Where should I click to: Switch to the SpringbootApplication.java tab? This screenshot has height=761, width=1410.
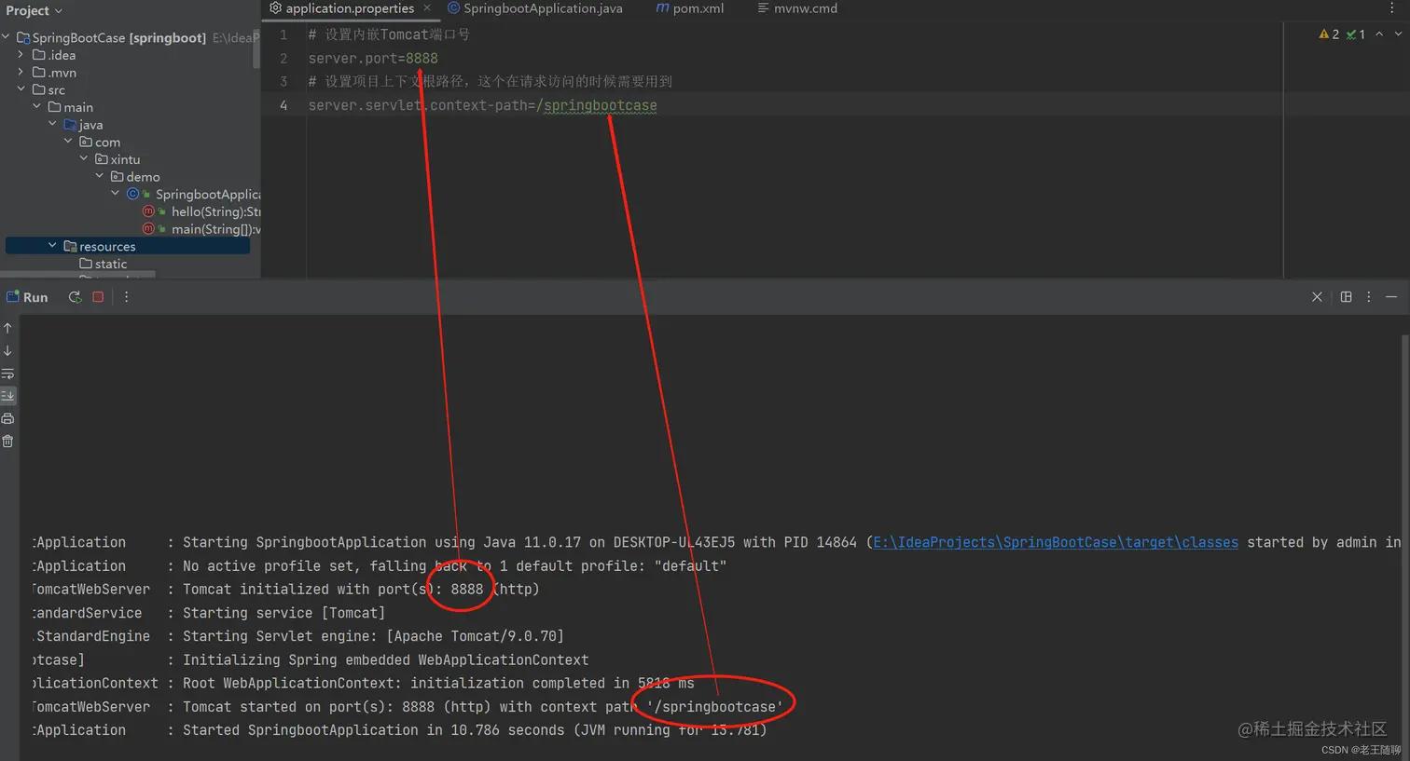(535, 8)
